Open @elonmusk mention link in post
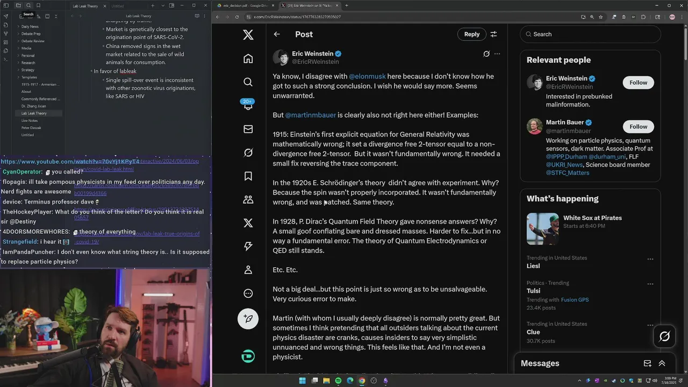This screenshot has width=688, height=387. 368,76
